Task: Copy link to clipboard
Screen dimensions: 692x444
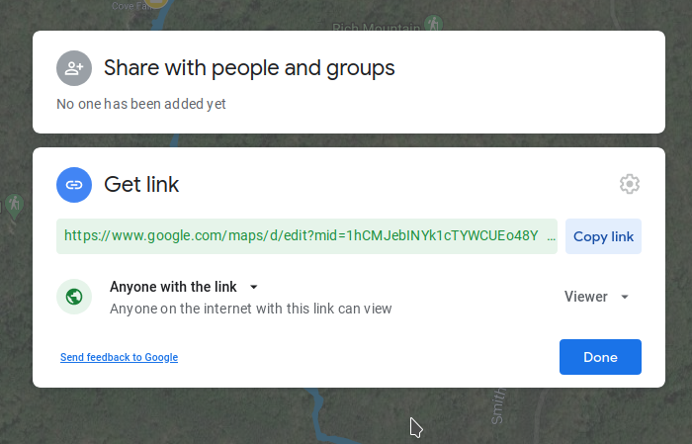Action: [603, 236]
